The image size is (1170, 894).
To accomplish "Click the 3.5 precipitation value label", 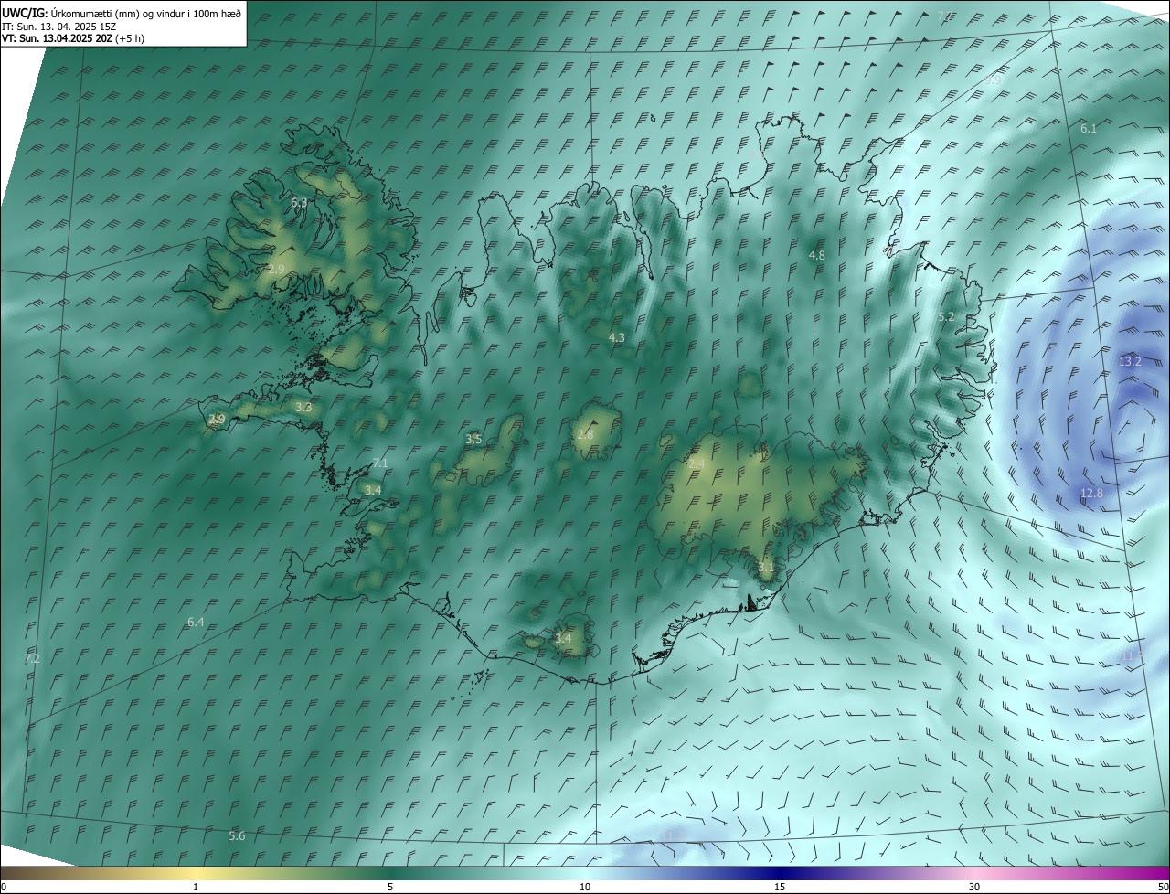I will click(473, 440).
